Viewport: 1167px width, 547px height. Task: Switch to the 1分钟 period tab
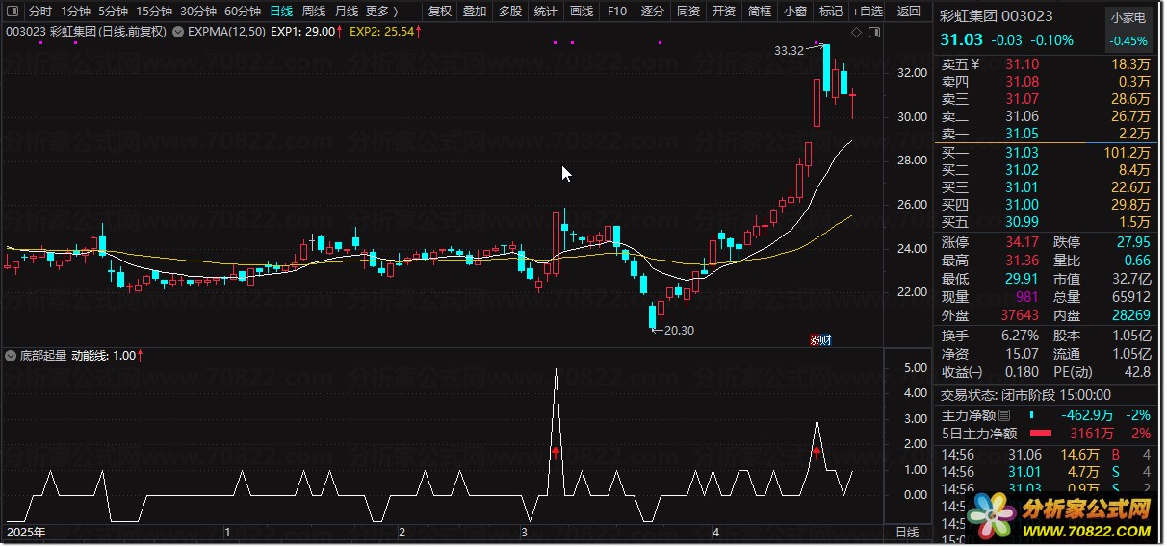pyautogui.click(x=76, y=12)
